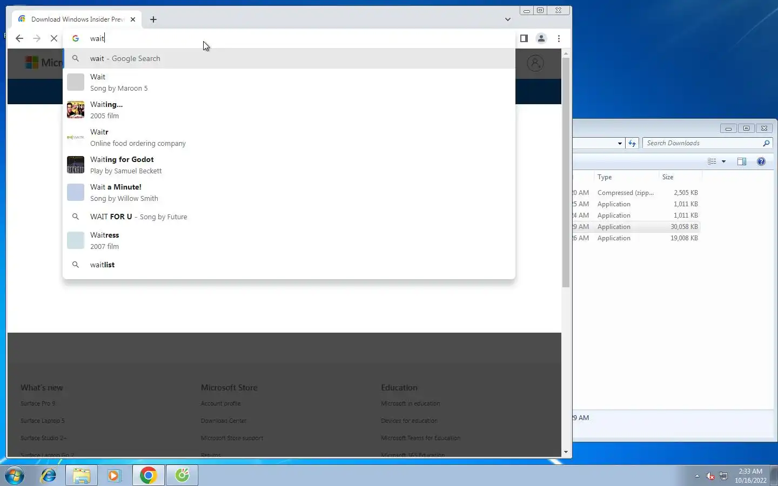778x486 pixels.
Task: Click the Explorer search magnifier icon
Action: pos(766,143)
